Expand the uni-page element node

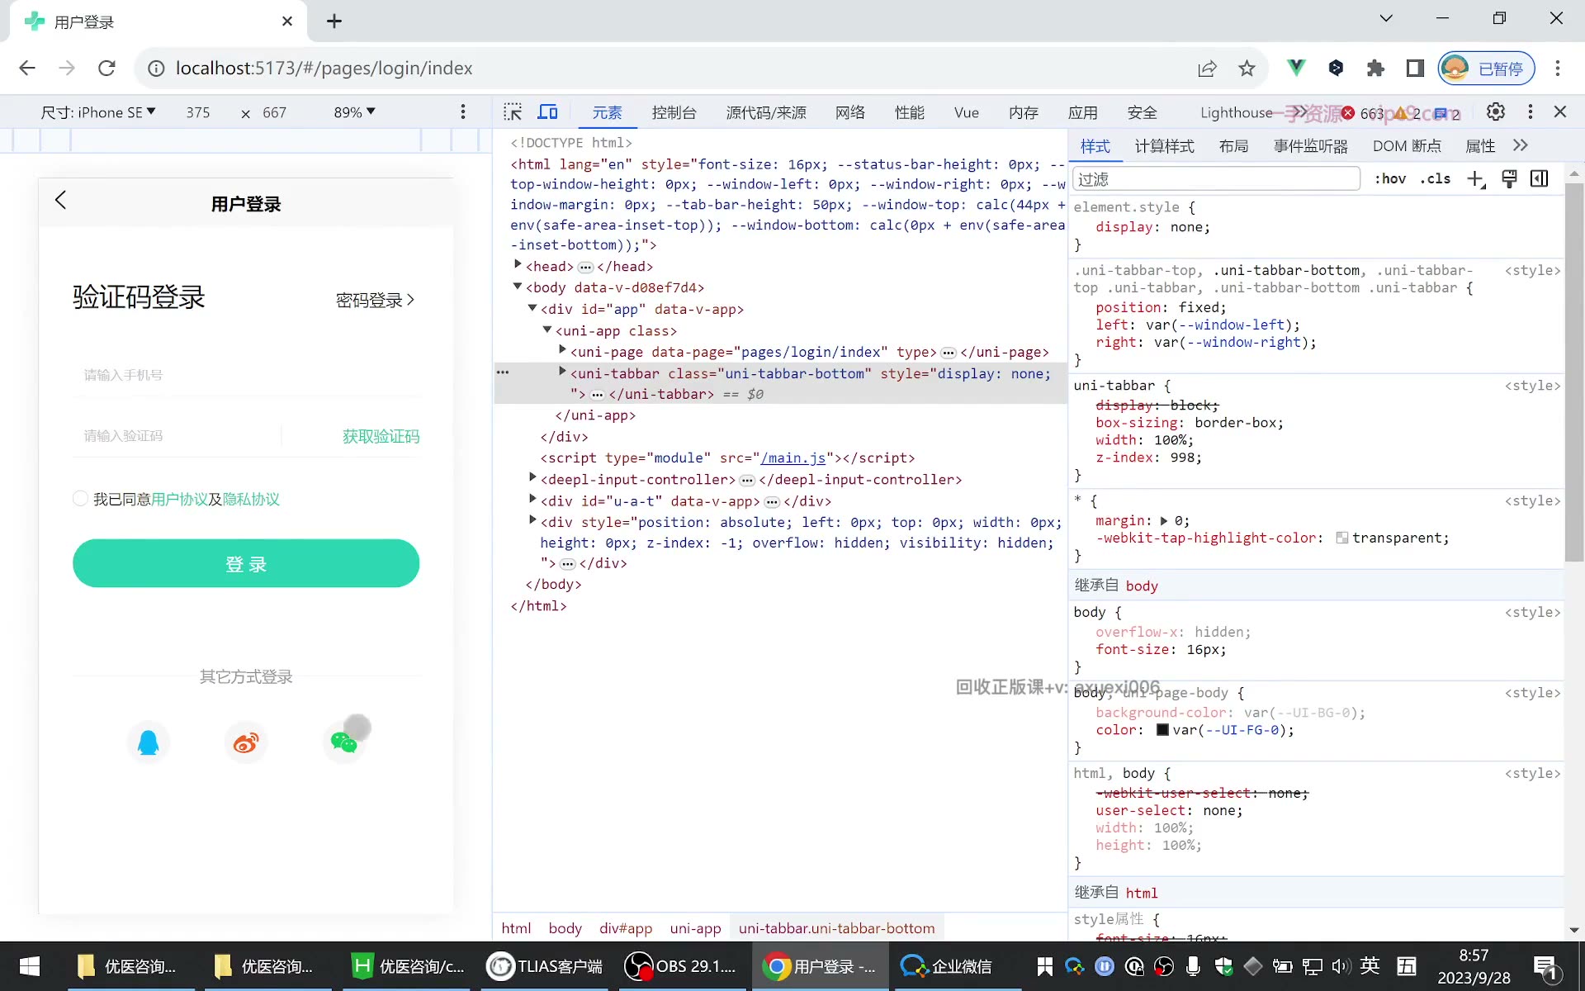click(x=562, y=351)
